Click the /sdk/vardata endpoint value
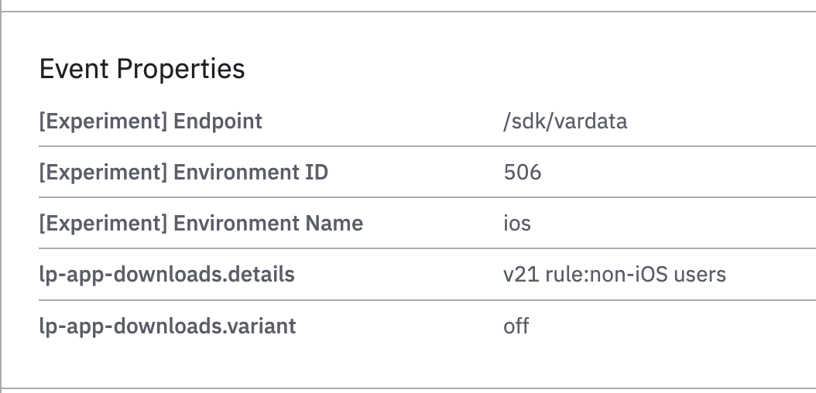This screenshot has height=393, width=816. click(x=564, y=121)
